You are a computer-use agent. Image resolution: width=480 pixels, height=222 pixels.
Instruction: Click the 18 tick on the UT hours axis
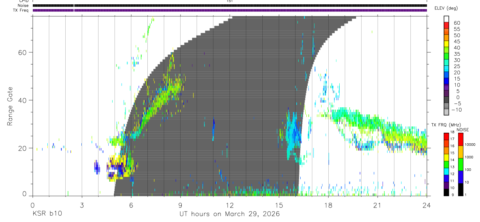pyautogui.click(x=328, y=205)
